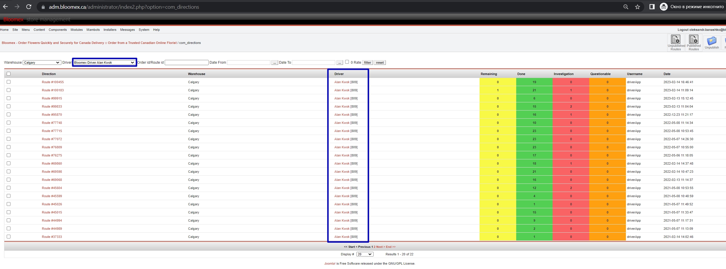
Task: Tick the checkbox for Route #77072
Action: pyautogui.click(x=8, y=139)
